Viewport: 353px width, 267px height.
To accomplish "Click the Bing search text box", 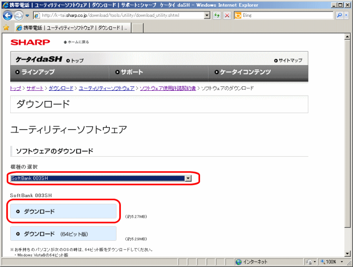I will click(x=287, y=15).
